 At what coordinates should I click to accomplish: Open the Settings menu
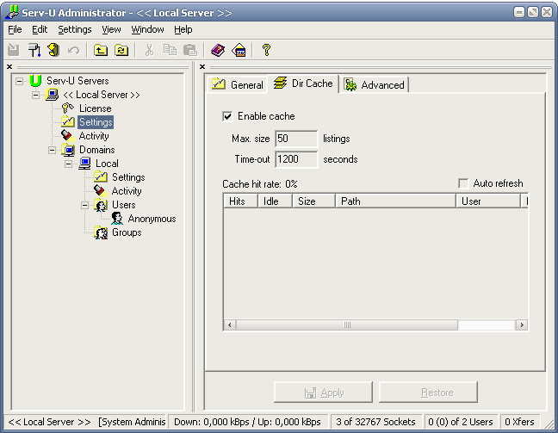coord(75,29)
